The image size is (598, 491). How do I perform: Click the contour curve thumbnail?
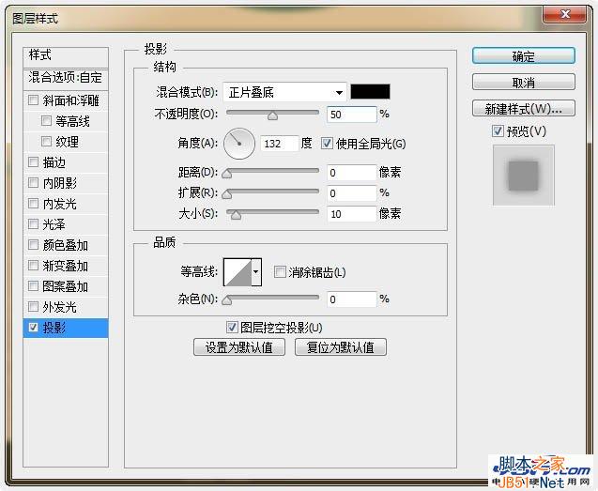[238, 272]
